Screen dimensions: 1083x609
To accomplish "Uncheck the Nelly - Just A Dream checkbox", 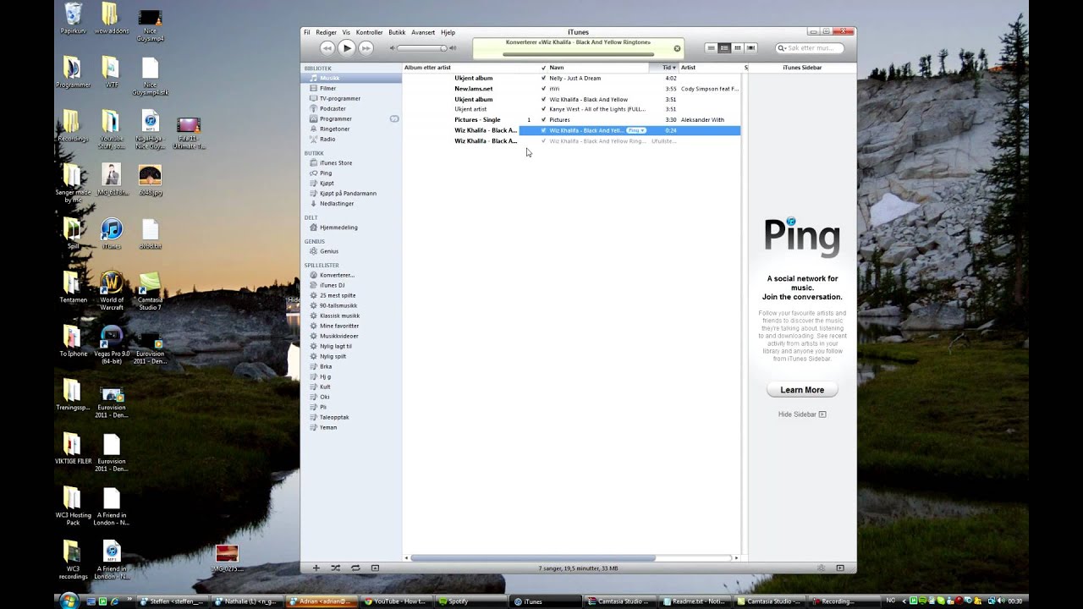I will click(543, 78).
